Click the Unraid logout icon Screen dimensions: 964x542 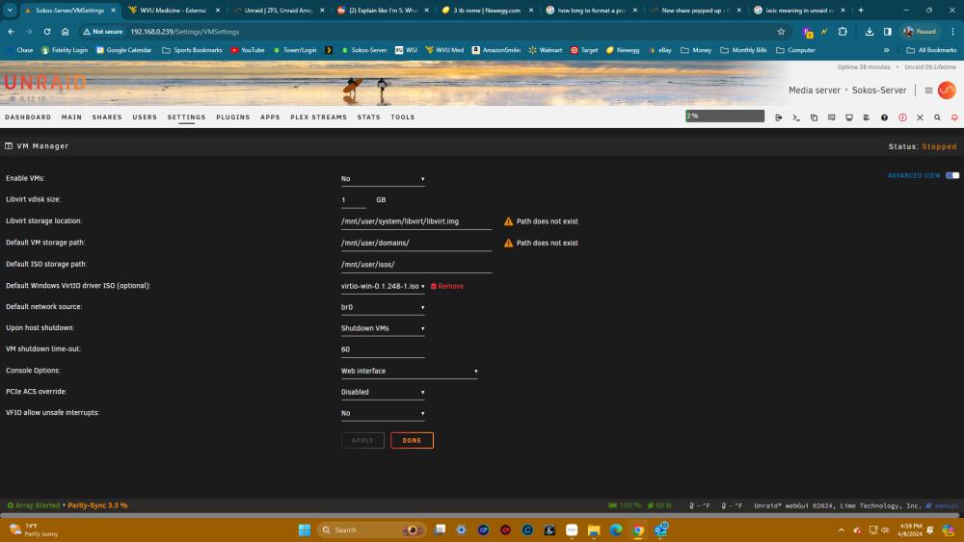click(778, 117)
